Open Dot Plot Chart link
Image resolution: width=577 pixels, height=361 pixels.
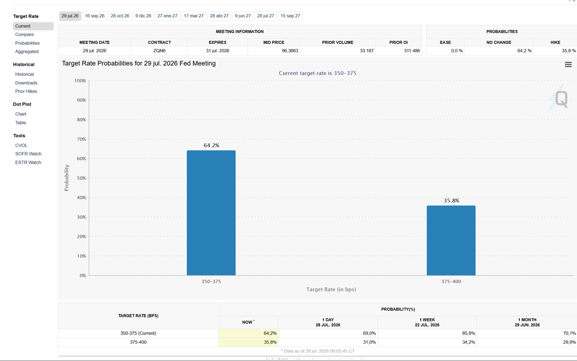point(21,114)
